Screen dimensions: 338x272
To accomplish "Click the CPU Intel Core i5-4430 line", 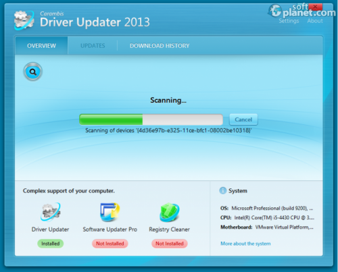I will pyautogui.click(x=267, y=218).
